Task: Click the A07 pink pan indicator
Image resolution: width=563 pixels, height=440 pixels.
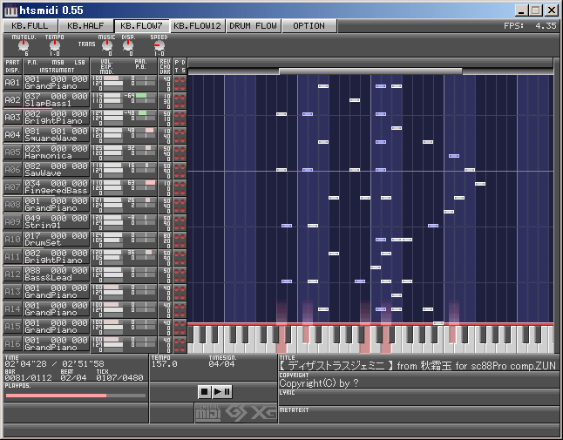Action: click(150, 183)
